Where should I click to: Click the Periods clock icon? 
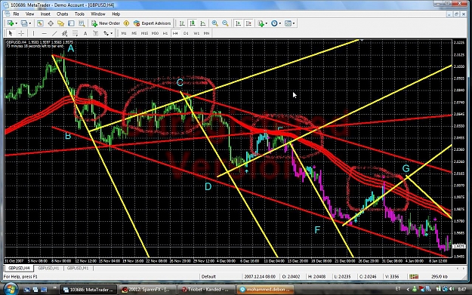(x=274, y=23)
